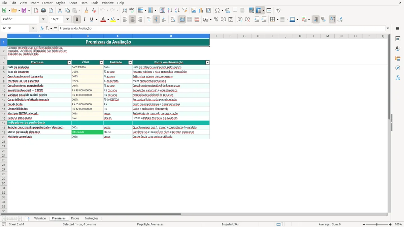Switch to the Valuation sheet tab

coord(40,219)
